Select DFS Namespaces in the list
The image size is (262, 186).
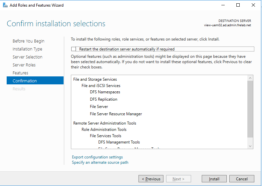105,92
